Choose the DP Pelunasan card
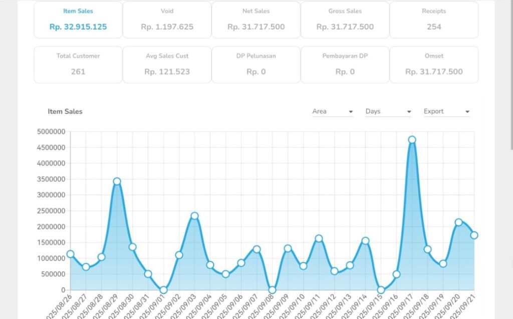 point(256,64)
